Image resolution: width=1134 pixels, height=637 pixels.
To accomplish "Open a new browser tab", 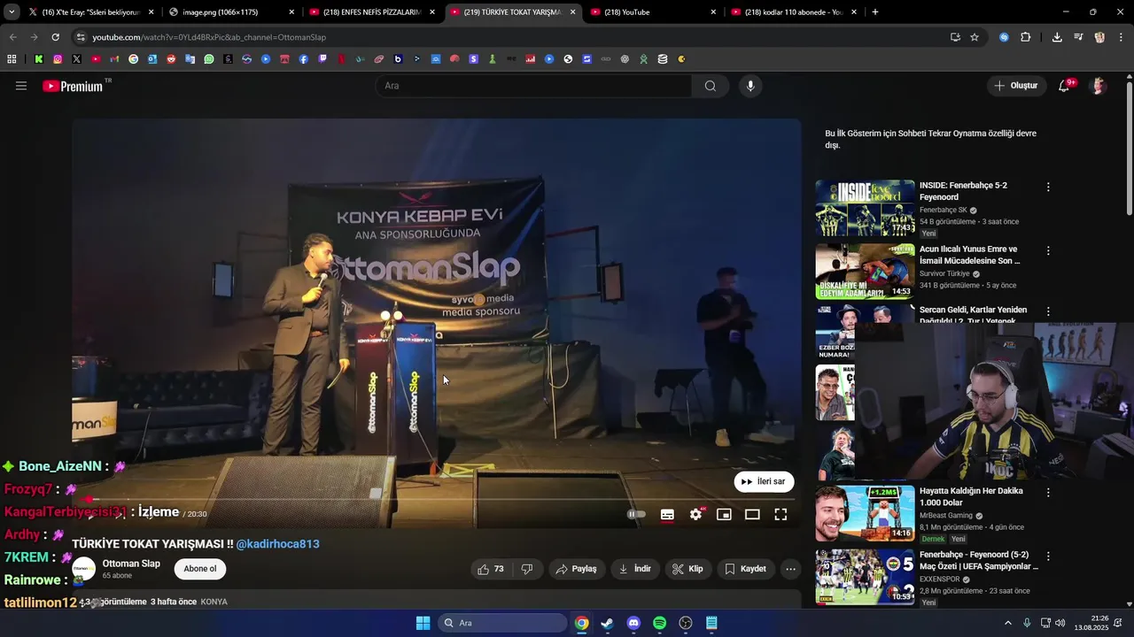I will pyautogui.click(x=875, y=12).
